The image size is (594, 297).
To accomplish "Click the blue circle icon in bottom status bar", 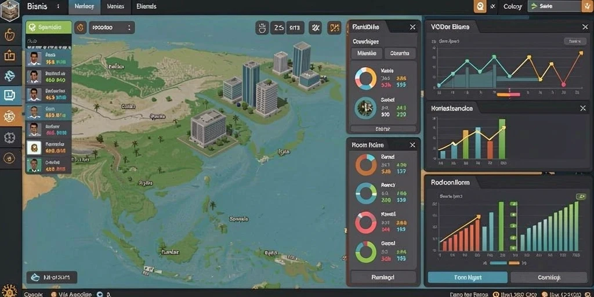I will click(x=100, y=294).
